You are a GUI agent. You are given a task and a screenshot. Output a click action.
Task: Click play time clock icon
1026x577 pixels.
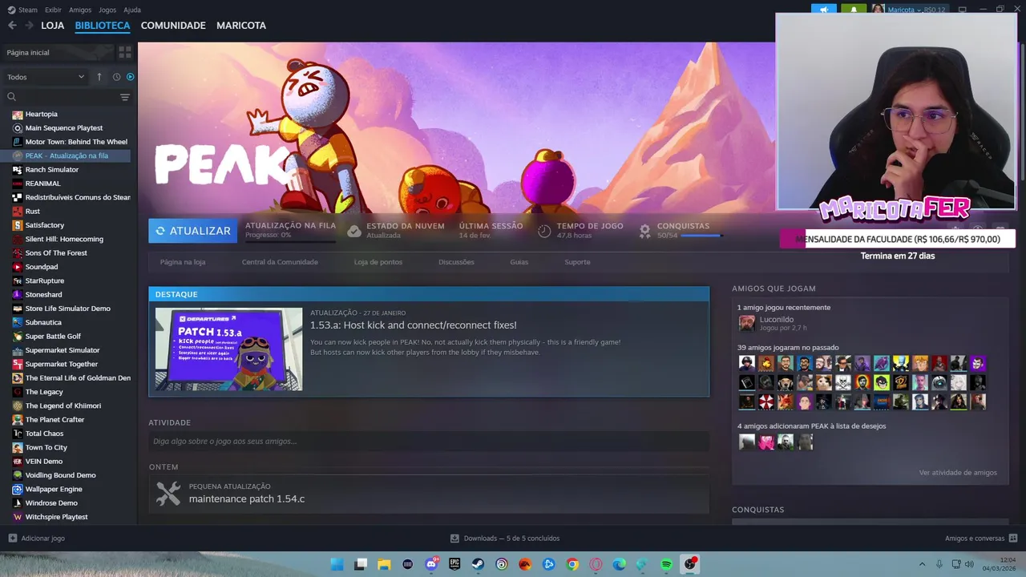544,231
